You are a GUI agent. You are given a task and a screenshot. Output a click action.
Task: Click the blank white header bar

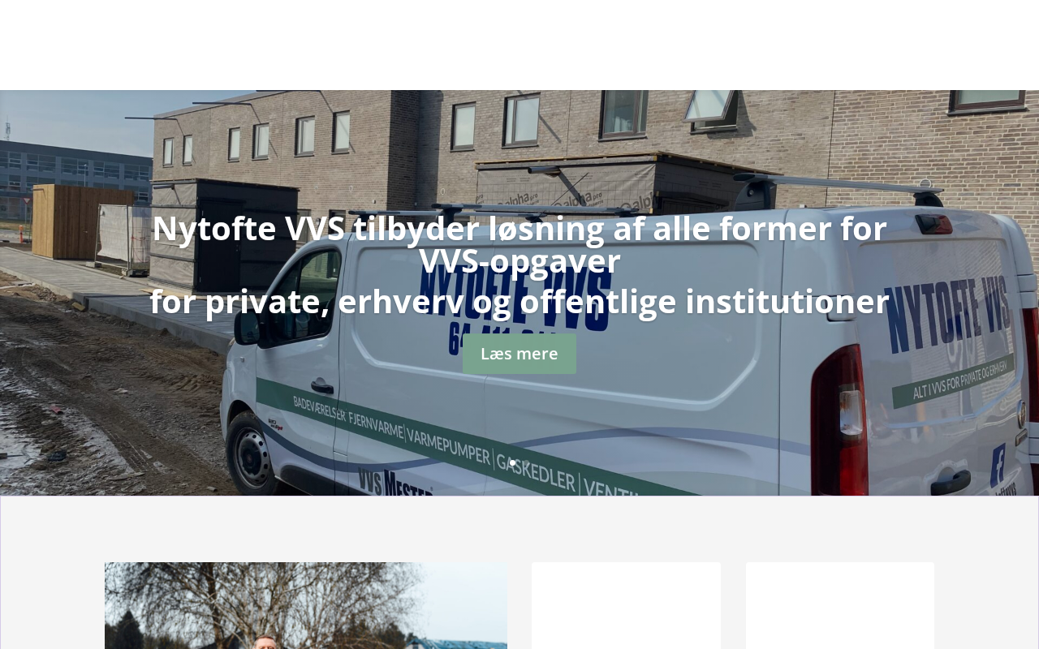[x=519, y=45]
